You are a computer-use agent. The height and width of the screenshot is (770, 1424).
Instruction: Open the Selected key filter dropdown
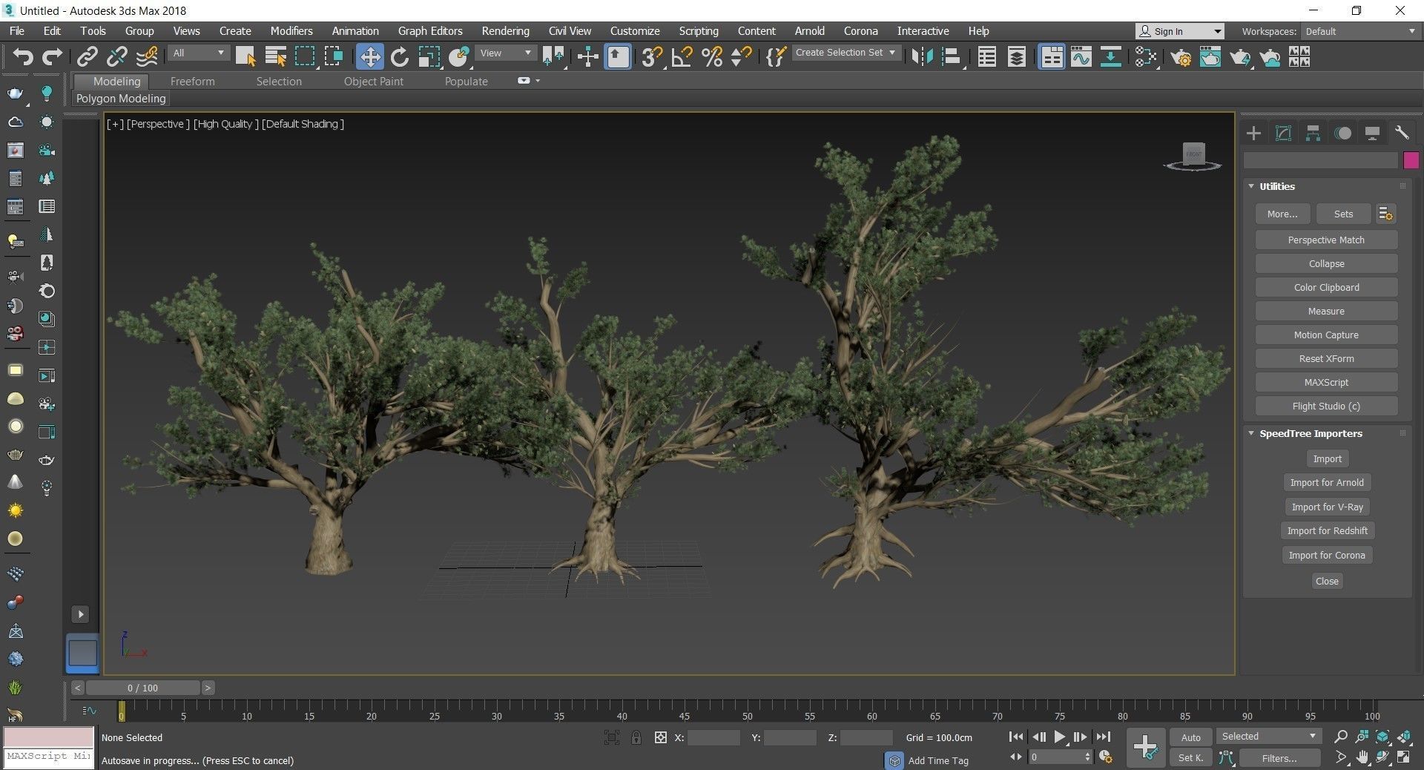pyautogui.click(x=1269, y=736)
